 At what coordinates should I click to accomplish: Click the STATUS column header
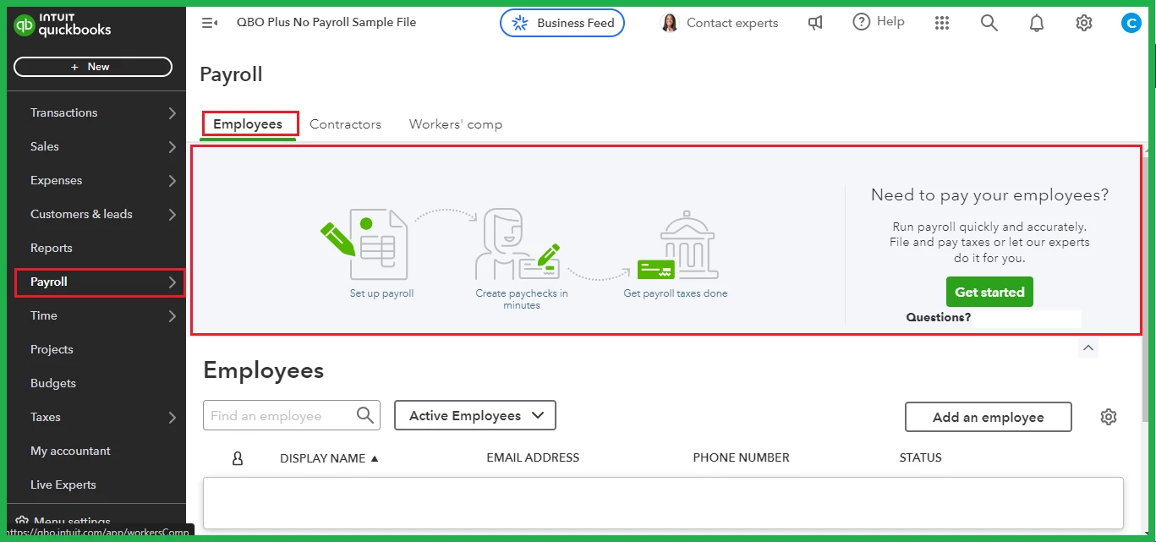tap(920, 457)
